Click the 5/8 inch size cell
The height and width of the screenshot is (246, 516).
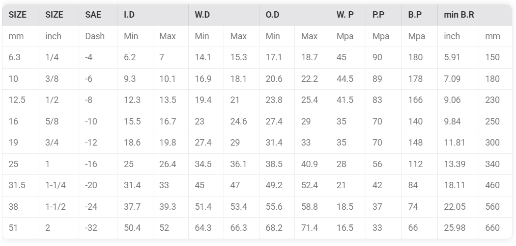pyautogui.click(x=59, y=122)
